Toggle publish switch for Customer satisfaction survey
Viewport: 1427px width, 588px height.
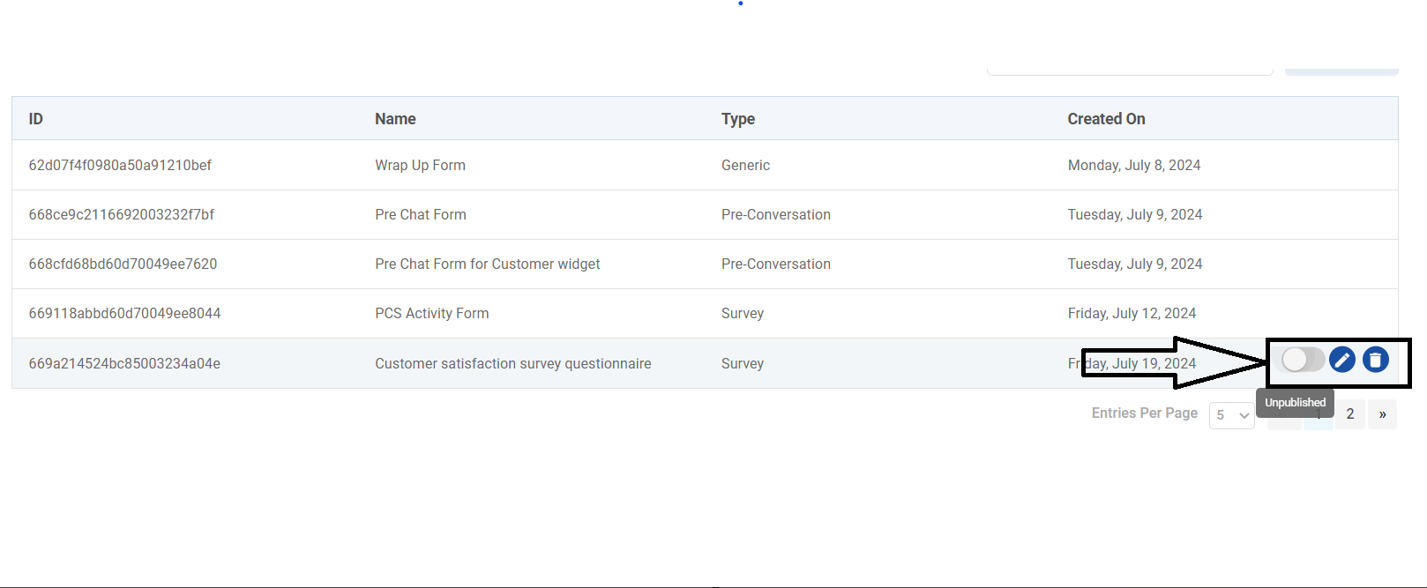[x=1303, y=360]
